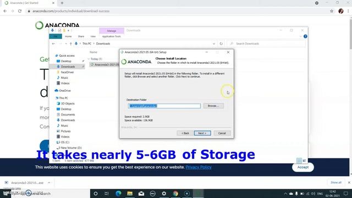Open the Mail app on the taskbar

[x=141, y=194]
